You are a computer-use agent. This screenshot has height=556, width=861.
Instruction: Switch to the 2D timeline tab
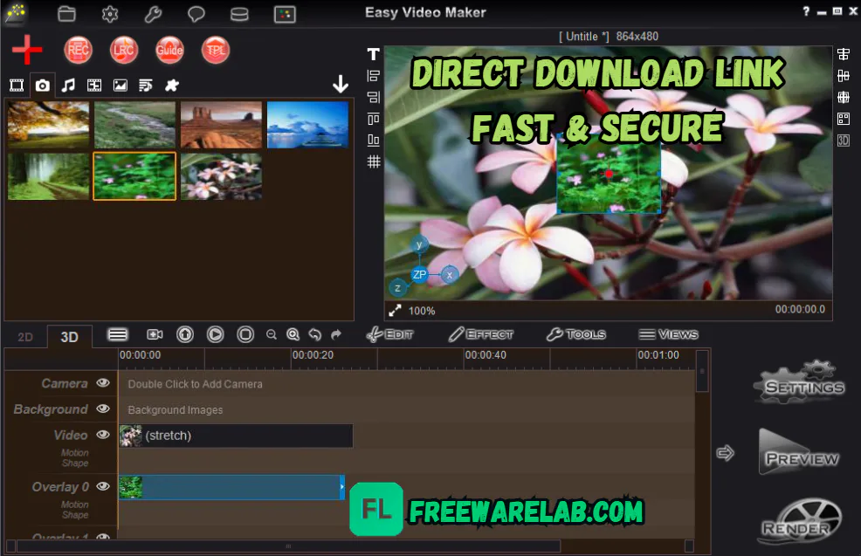[25, 337]
